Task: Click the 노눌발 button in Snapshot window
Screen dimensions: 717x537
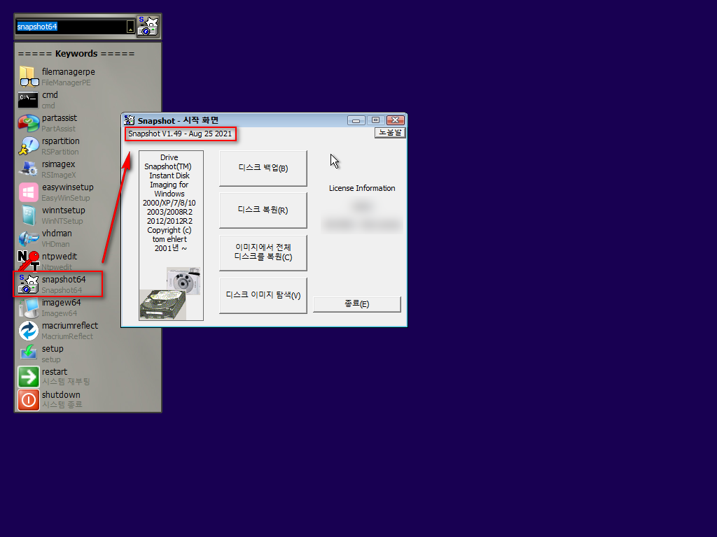Action: [390, 132]
